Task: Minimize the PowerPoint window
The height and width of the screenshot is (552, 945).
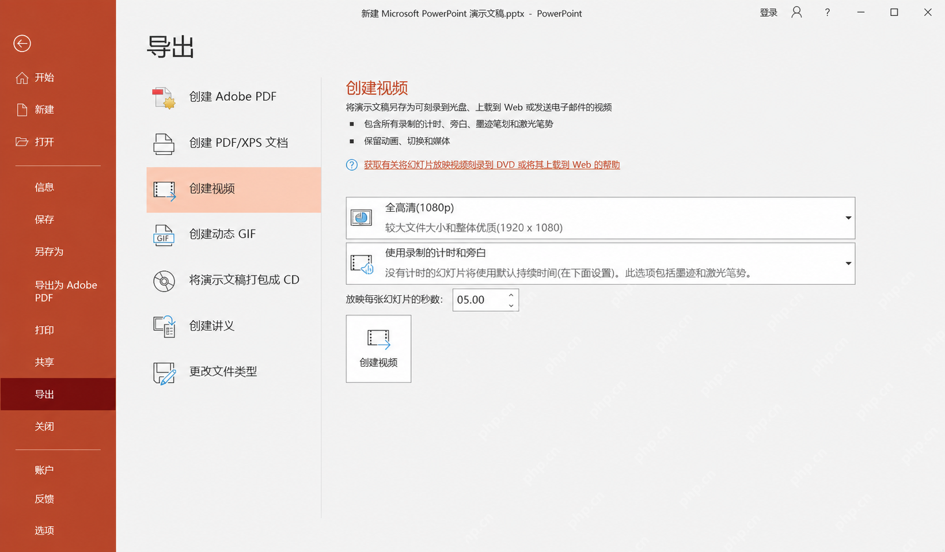Action: pos(861,12)
